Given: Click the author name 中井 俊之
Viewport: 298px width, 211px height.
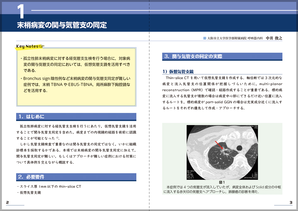Looking at the screenshot, I should 274,38.
